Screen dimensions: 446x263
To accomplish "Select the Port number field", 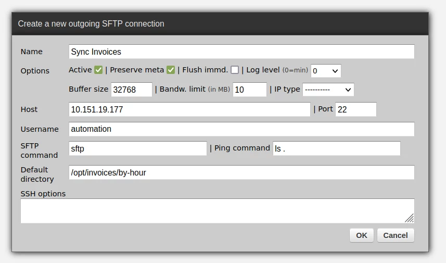I will 355,109.
